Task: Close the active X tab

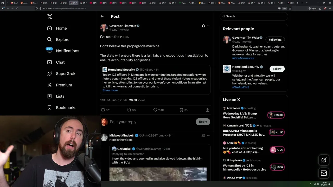Action: pyautogui.click(x=76, y=3)
